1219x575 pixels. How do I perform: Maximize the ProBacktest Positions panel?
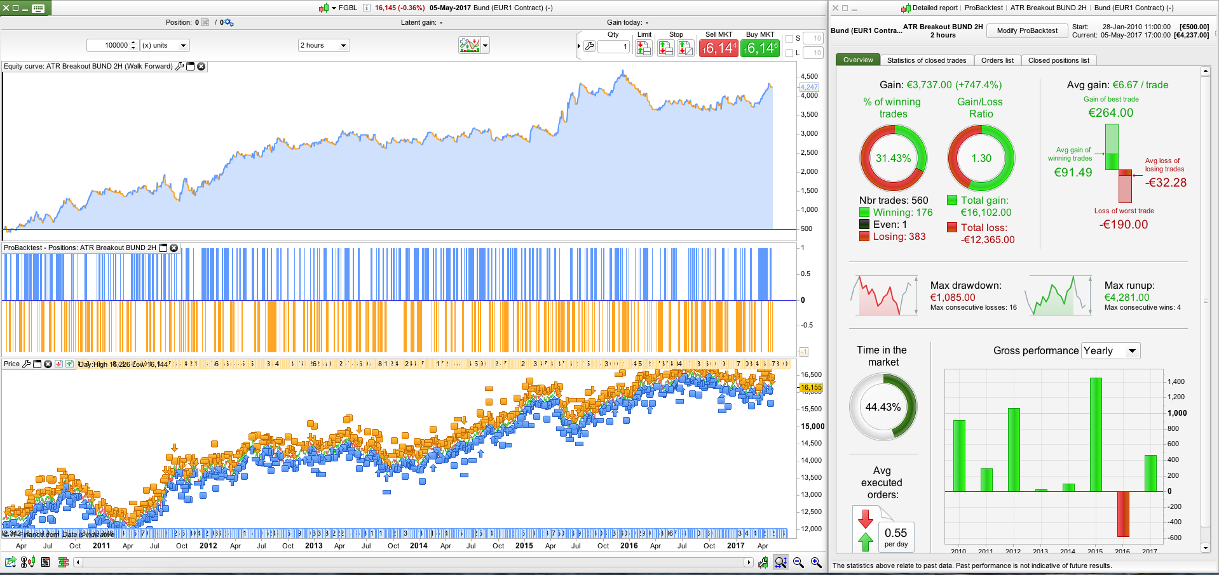tap(163, 248)
